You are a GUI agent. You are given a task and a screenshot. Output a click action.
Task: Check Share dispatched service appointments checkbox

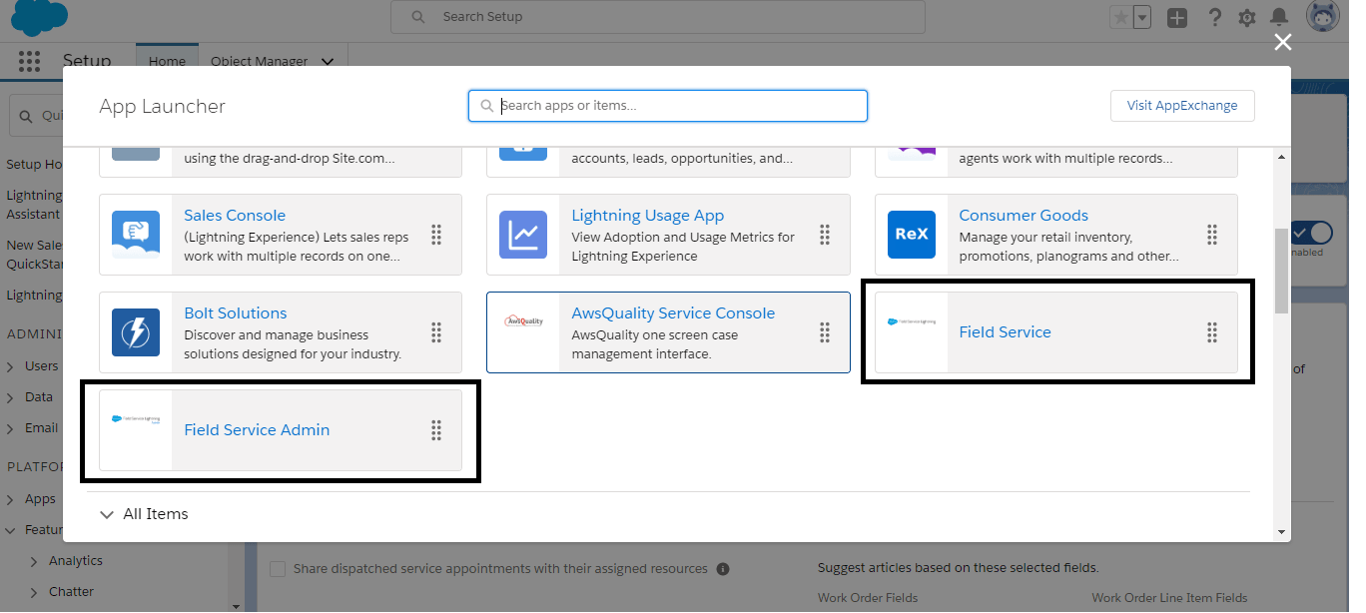click(279, 568)
